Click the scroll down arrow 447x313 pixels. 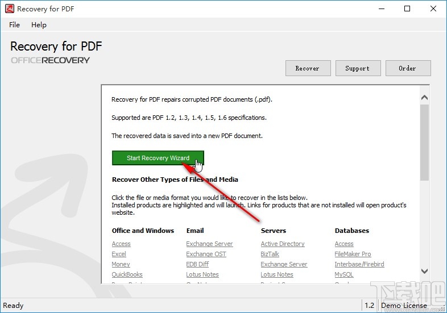point(424,271)
